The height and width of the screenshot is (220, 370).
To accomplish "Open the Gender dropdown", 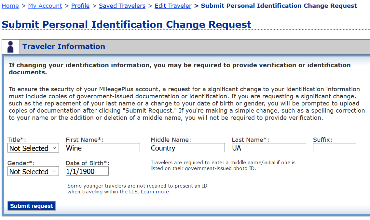I will 33,172.
